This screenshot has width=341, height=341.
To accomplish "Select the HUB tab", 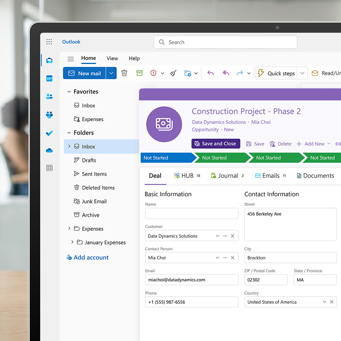I will point(187,176).
